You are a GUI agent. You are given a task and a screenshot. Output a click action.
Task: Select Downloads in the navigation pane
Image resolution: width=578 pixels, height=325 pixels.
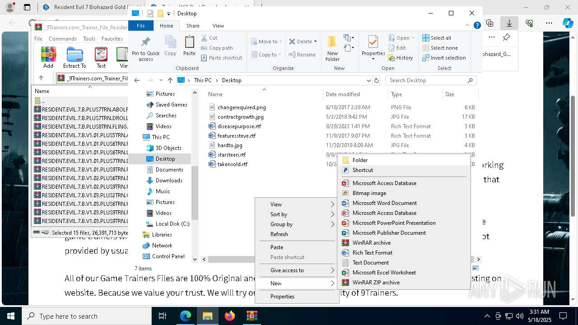click(x=169, y=181)
